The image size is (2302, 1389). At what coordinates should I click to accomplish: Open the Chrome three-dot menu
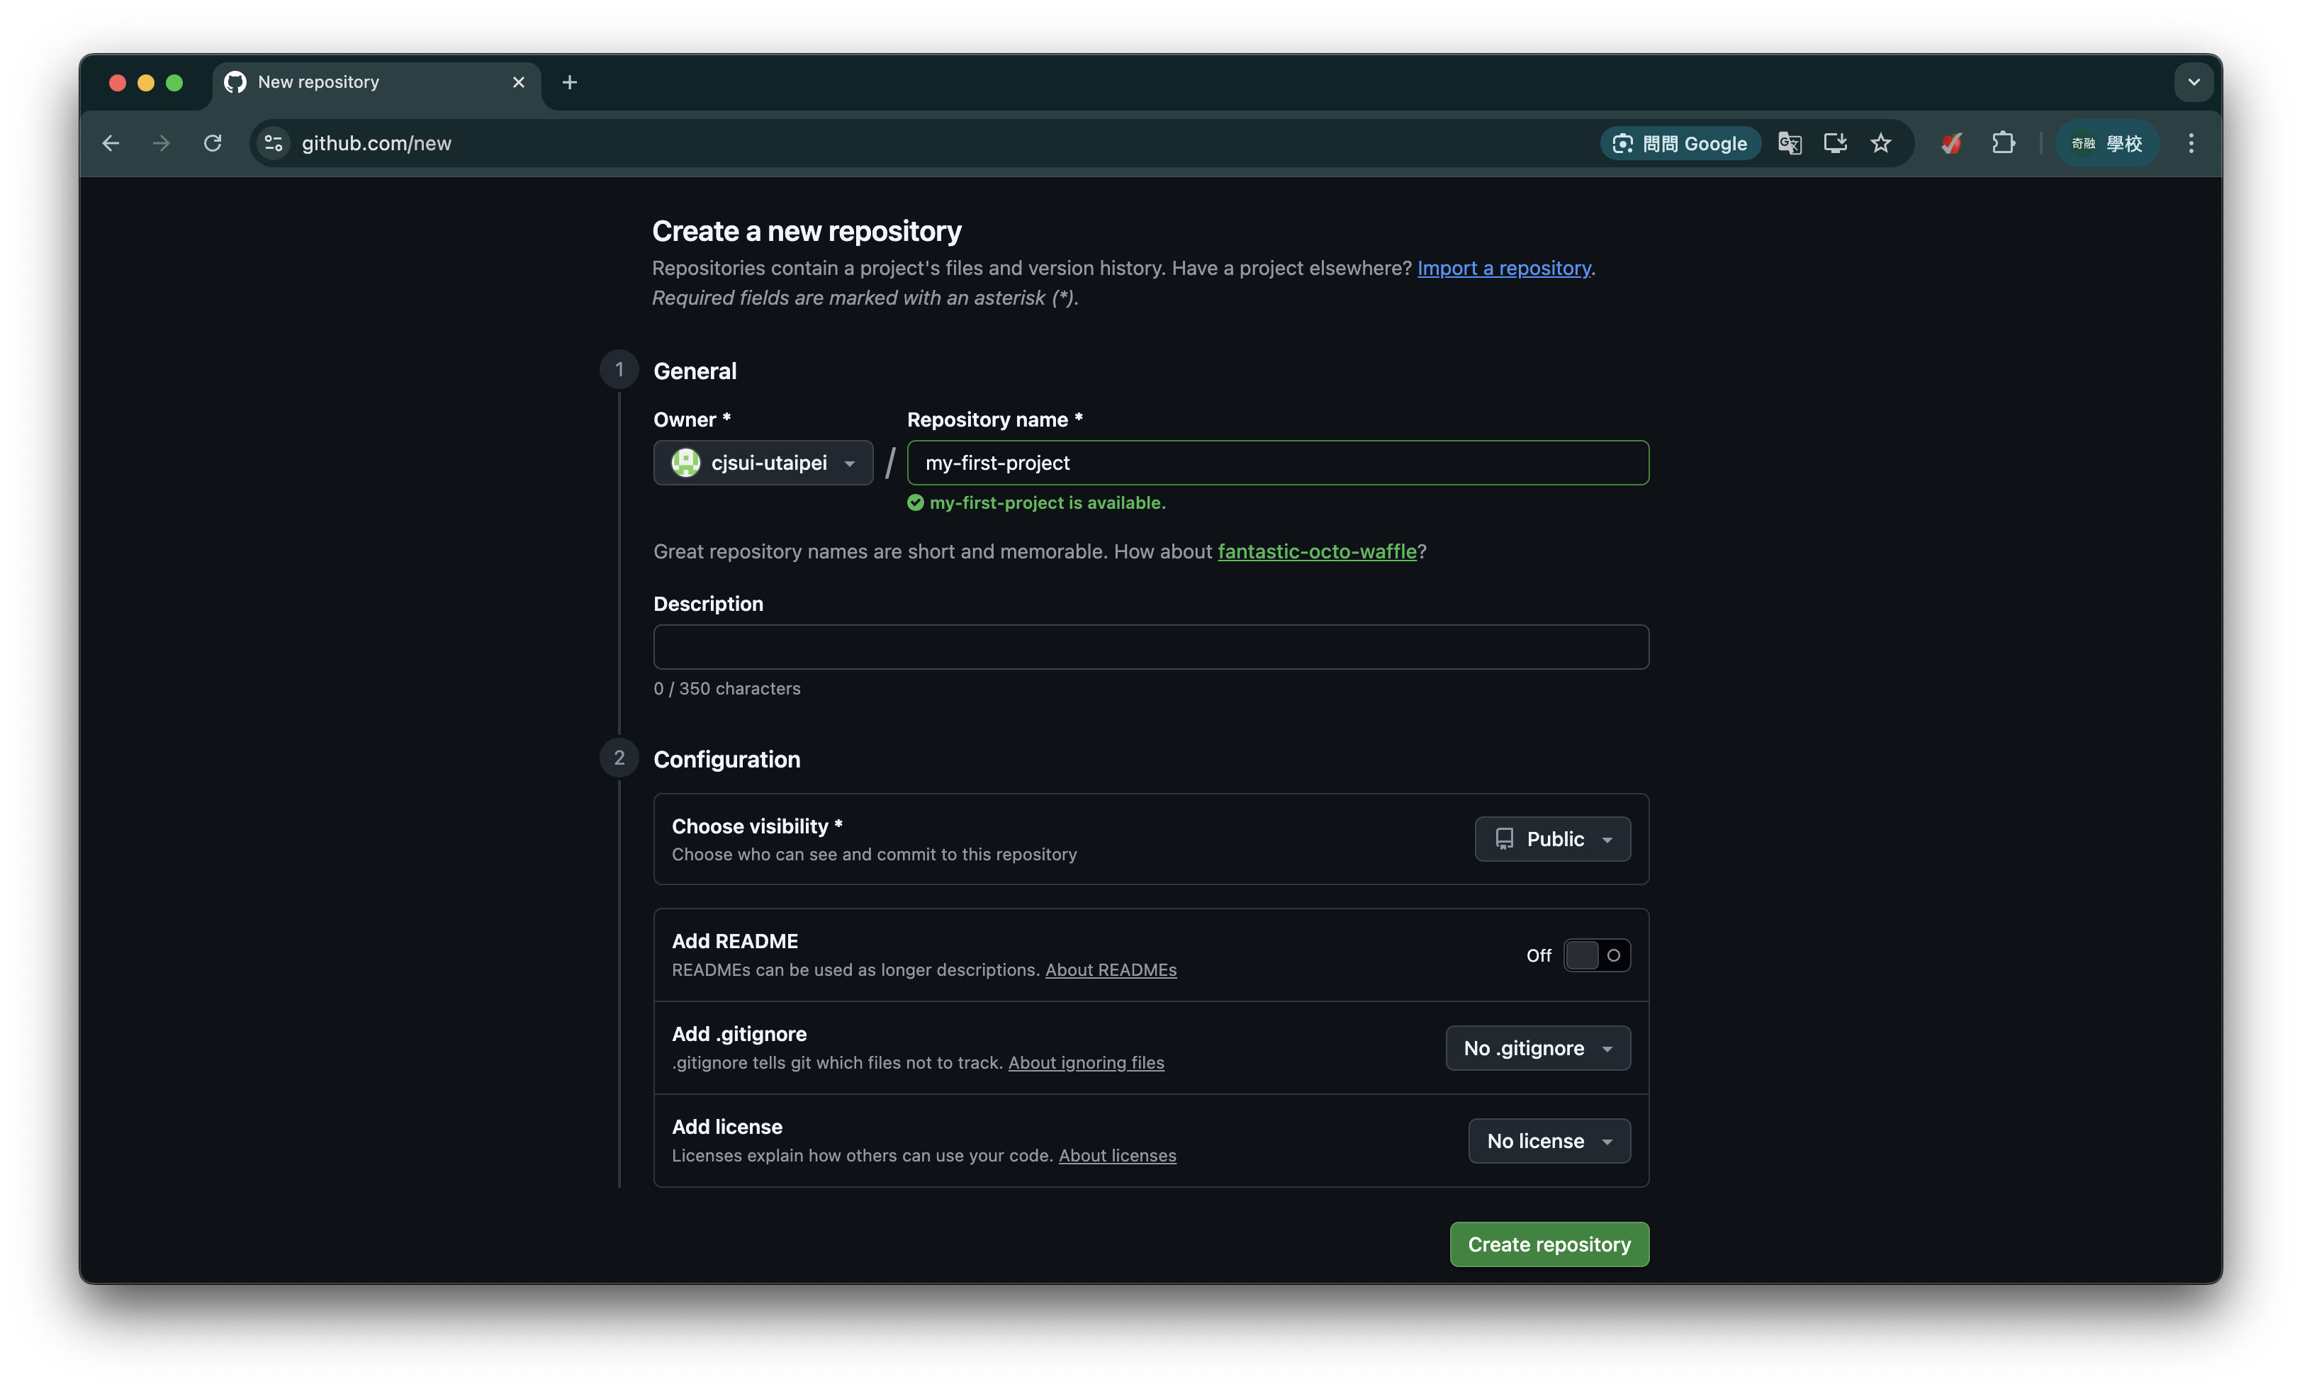(2191, 143)
